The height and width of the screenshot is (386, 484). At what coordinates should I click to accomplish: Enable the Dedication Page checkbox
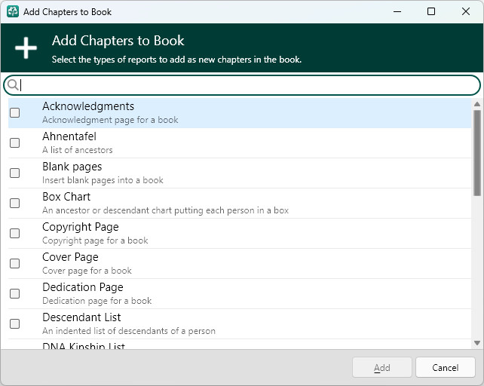pos(14,294)
